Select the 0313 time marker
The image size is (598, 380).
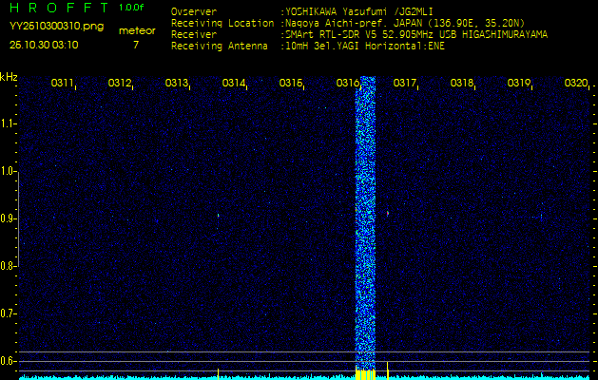177,84
